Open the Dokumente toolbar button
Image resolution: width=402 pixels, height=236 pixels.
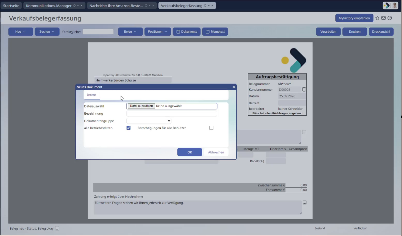[x=187, y=32]
